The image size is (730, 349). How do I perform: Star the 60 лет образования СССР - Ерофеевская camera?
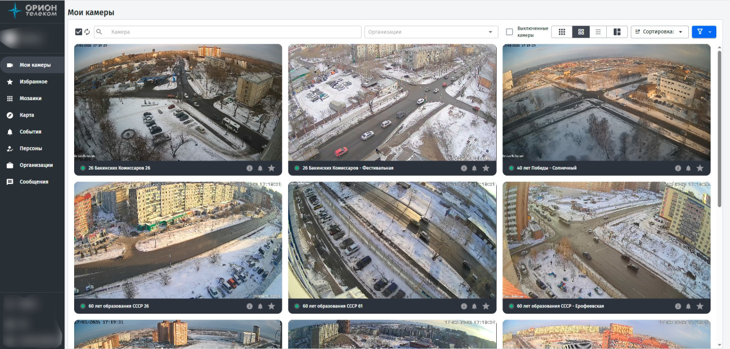700,306
